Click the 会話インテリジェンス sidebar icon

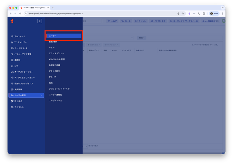(x=12, y=83)
